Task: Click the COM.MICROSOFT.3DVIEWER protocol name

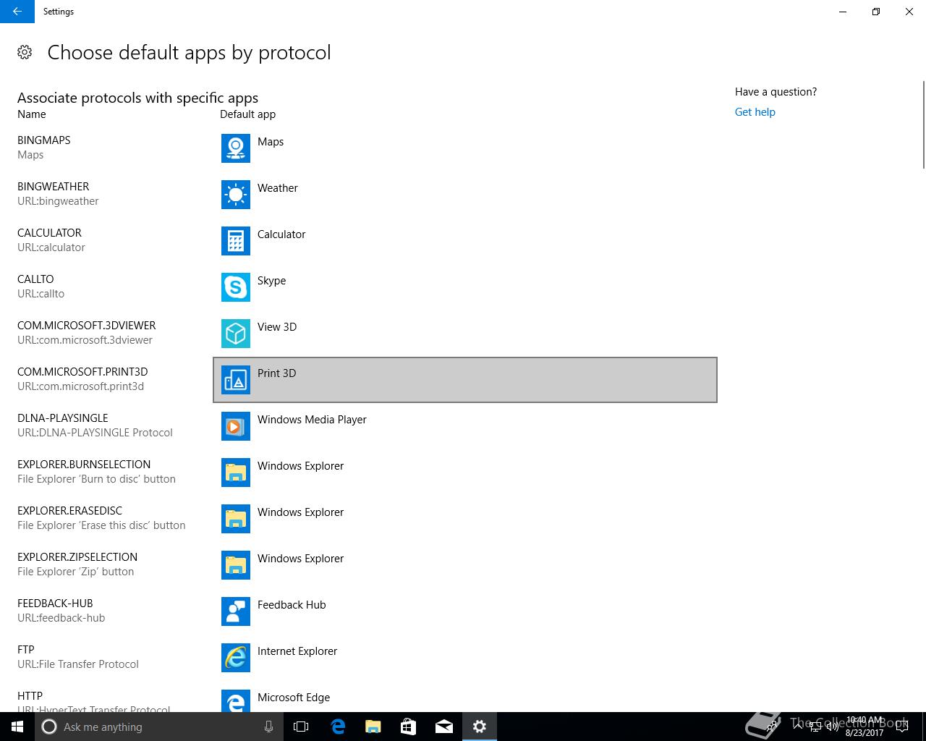Action: [87, 326]
